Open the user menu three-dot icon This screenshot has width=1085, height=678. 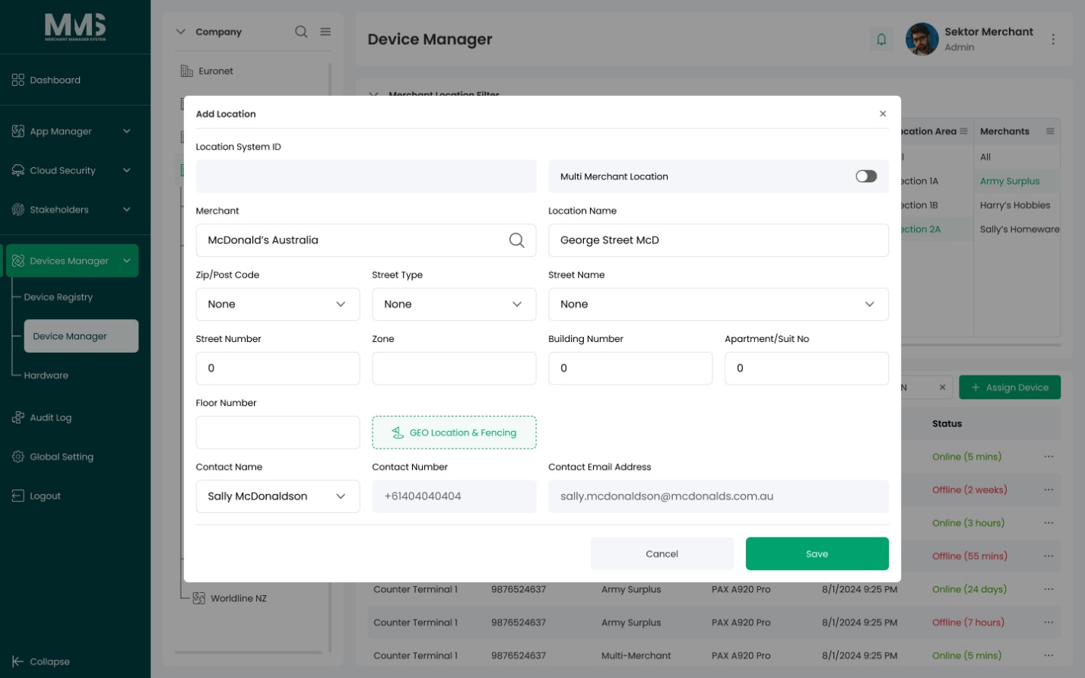tap(1053, 39)
